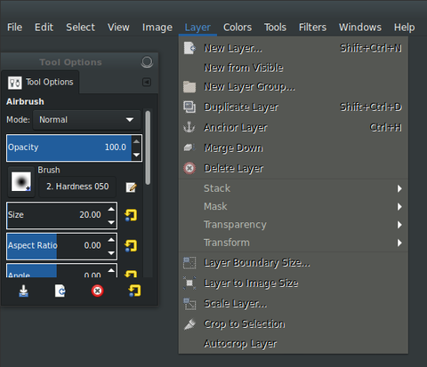
Task: Decrease Opacity with down arrow
Action: [x=136, y=155]
